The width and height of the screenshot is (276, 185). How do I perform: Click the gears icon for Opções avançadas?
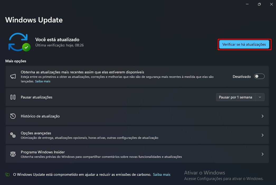13,135
